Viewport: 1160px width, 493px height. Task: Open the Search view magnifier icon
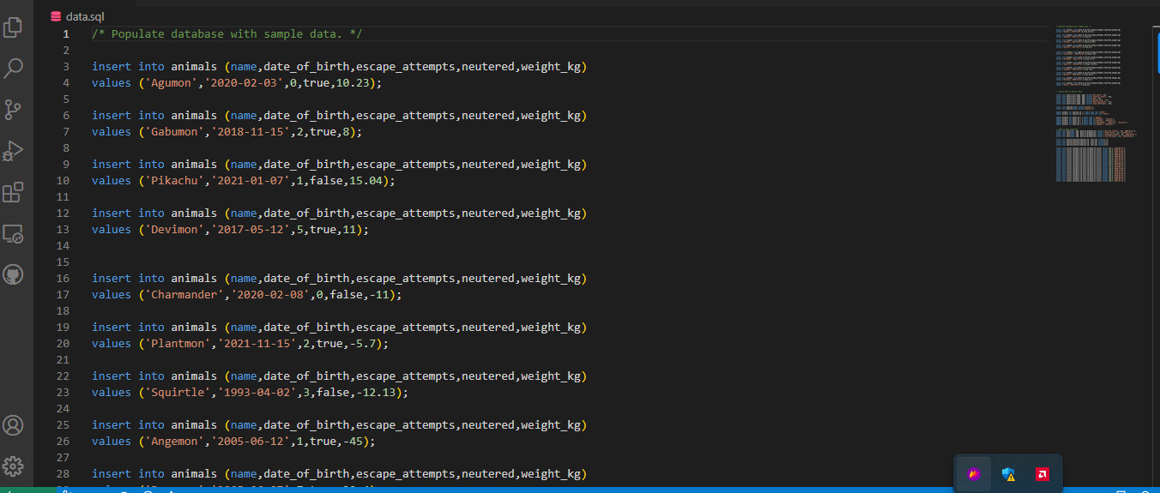click(13, 69)
